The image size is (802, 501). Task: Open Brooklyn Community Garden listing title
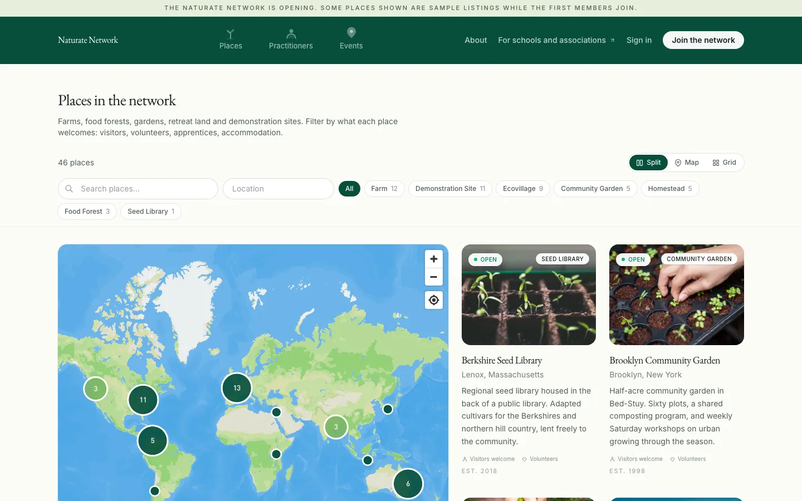[x=664, y=360]
